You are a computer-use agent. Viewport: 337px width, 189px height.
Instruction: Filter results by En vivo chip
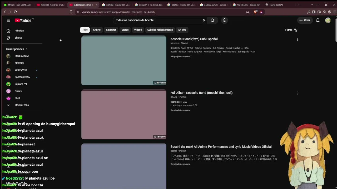pos(182,30)
